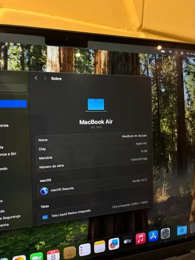Click the 'MacBook Air' heading
The image size is (195, 260).
96,122
